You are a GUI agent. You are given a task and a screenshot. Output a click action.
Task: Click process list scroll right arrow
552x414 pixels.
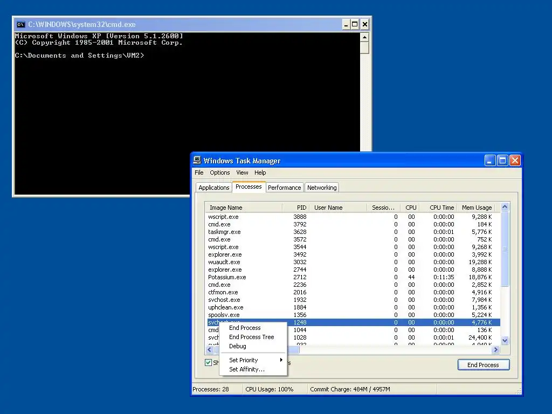click(496, 349)
